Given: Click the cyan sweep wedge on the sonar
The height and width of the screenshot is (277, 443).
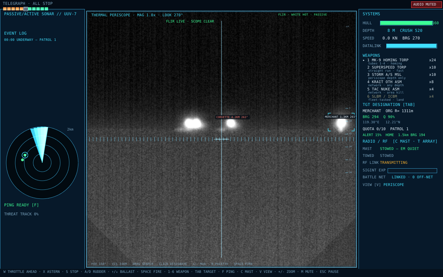Looking at the screenshot, I should pos(40,142).
